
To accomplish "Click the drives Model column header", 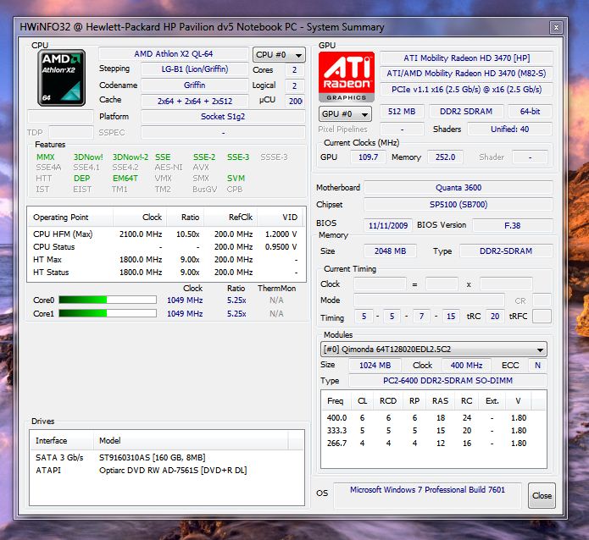I will point(191,441).
